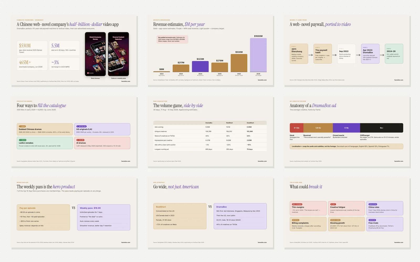The image size is (420, 262).
Task: Select the 'Longest-running ad' row label
Action: 162,149
